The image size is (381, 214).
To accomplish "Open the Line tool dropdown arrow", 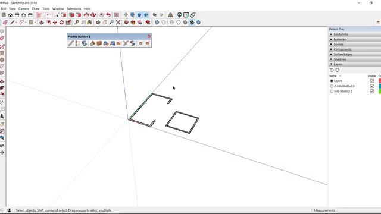I will pos(17,23).
